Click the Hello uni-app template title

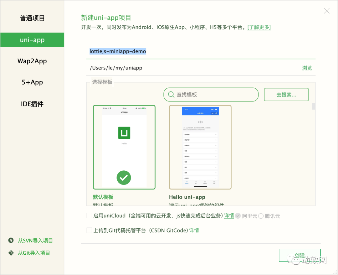pos(187,197)
